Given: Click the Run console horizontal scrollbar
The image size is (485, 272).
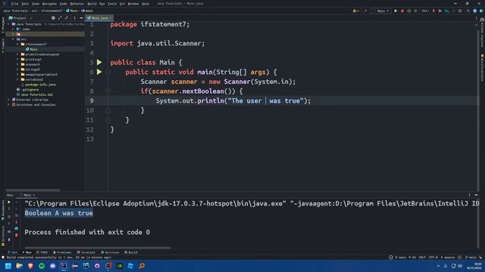Looking at the screenshot, I should (x=98, y=247).
